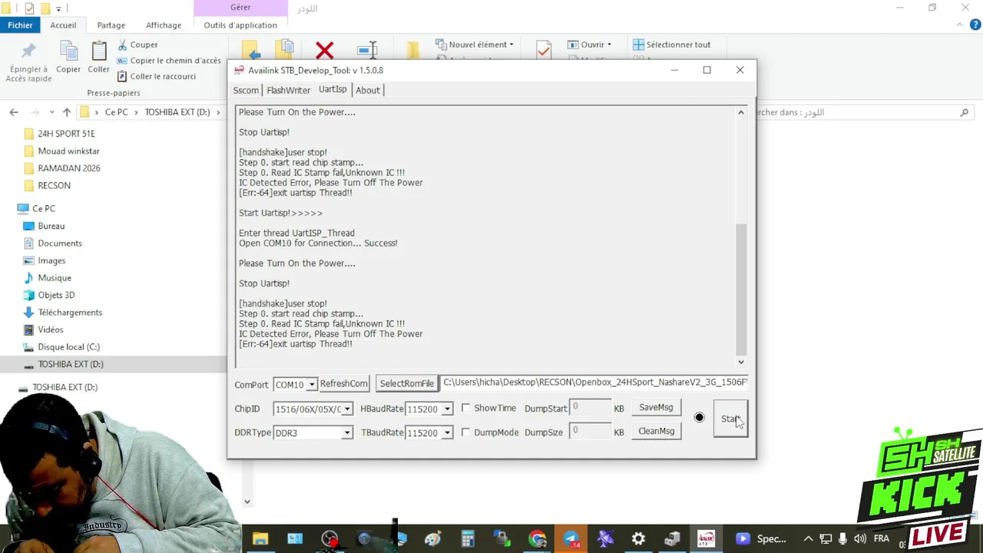Click the Start button in UartIsp
The height and width of the screenshot is (553, 983).
[x=730, y=419]
